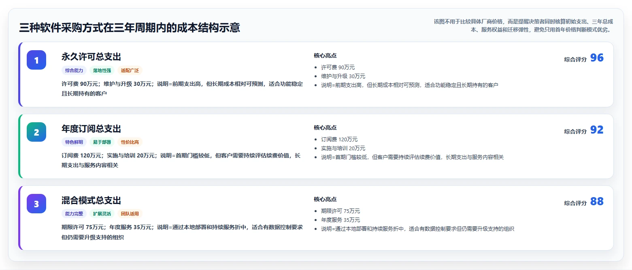The height and width of the screenshot is (270, 632).
Task: Click 核心亮点 heading in 年度订阅 card
Action: tap(325, 128)
